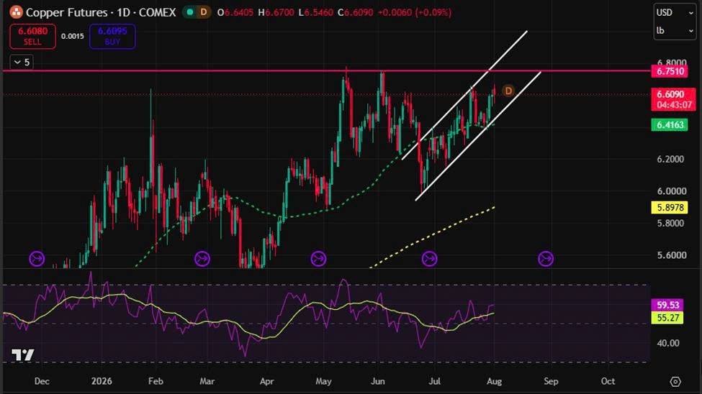702x394 pixels.
Task: Click the countdown timer 04:43:07
Action: (x=674, y=105)
